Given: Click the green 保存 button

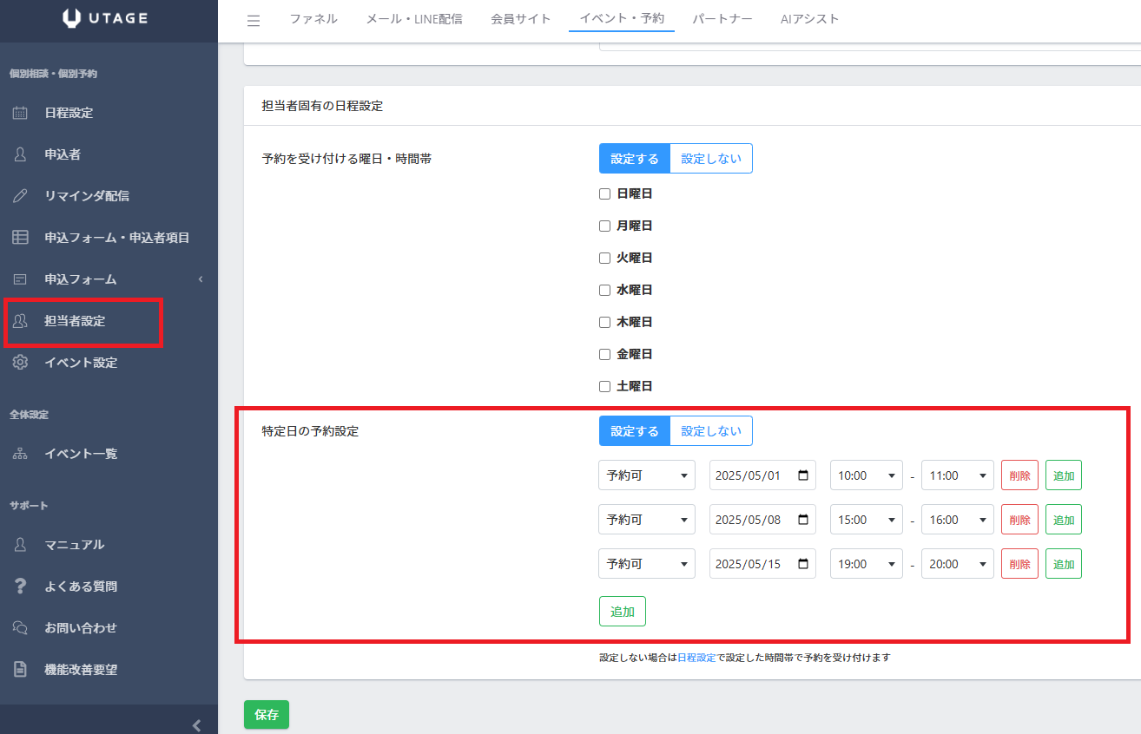Looking at the screenshot, I should click(267, 714).
